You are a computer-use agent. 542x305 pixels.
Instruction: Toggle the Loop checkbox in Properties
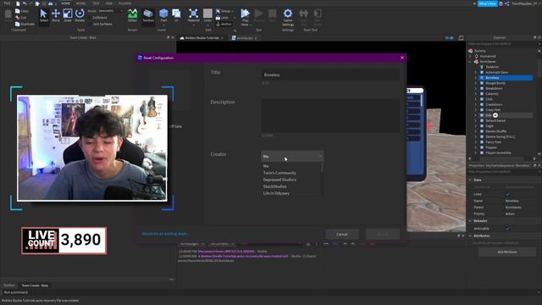tap(507, 194)
